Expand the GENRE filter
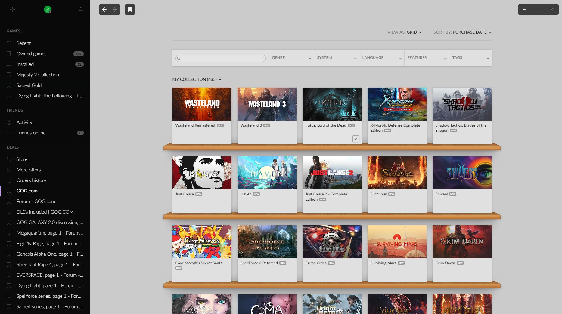This screenshot has height=314, width=562. click(x=291, y=58)
